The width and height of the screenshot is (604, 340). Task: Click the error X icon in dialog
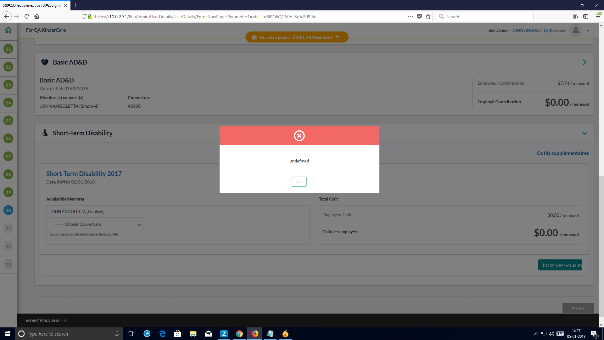coord(299,136)
